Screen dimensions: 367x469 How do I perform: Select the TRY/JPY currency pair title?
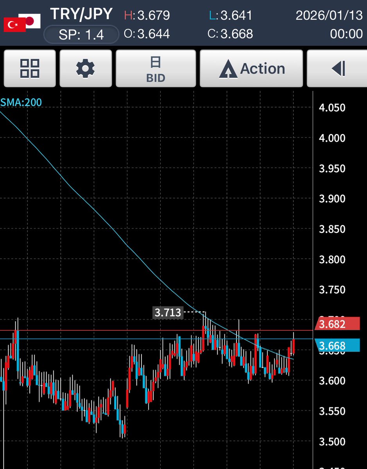coord(81,14)
